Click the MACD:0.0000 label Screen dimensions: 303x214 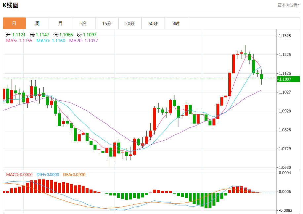coord(19,175)
